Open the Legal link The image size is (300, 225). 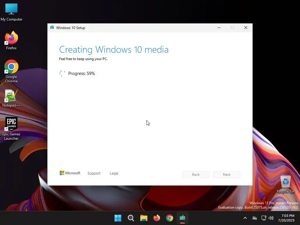coord(114,173)
